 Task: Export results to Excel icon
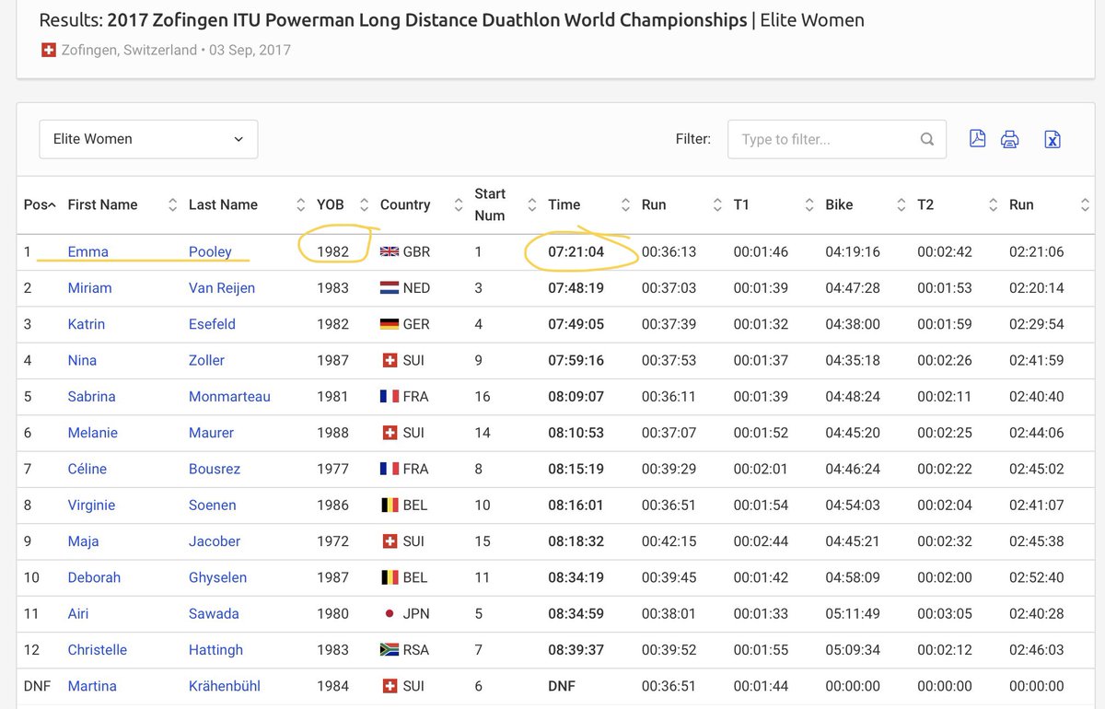(1053, 139)
